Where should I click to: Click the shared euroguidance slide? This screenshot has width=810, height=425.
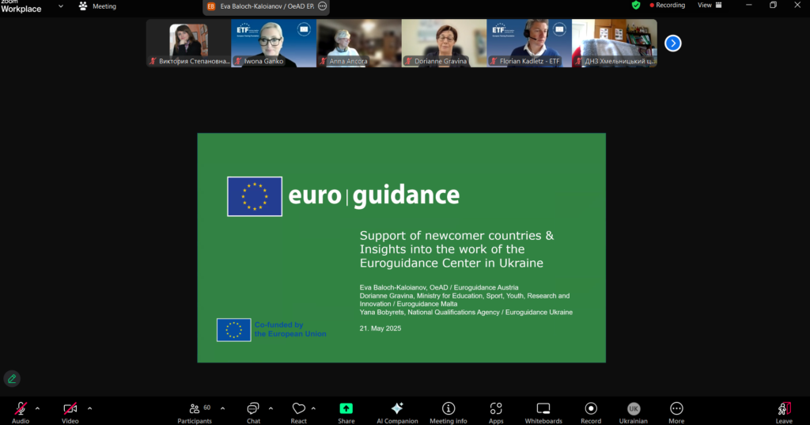[401, 248]
